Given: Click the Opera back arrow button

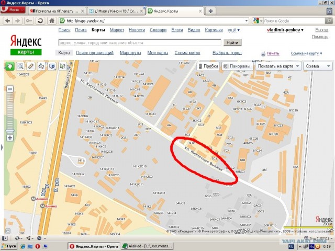Looking at the screenshot, I should (x=8, y=21).
